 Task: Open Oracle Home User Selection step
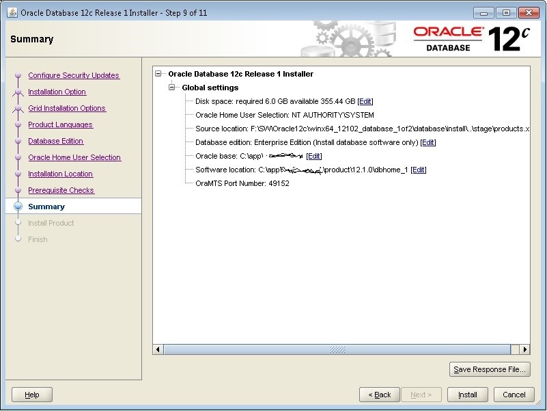(74, 157)
